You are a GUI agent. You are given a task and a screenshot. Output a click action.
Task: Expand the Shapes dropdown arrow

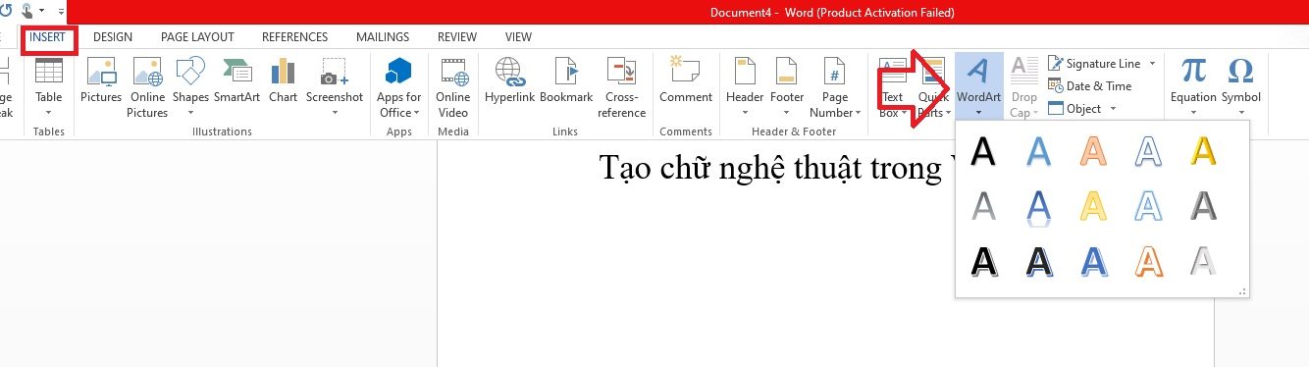click(x=190, y=112)
